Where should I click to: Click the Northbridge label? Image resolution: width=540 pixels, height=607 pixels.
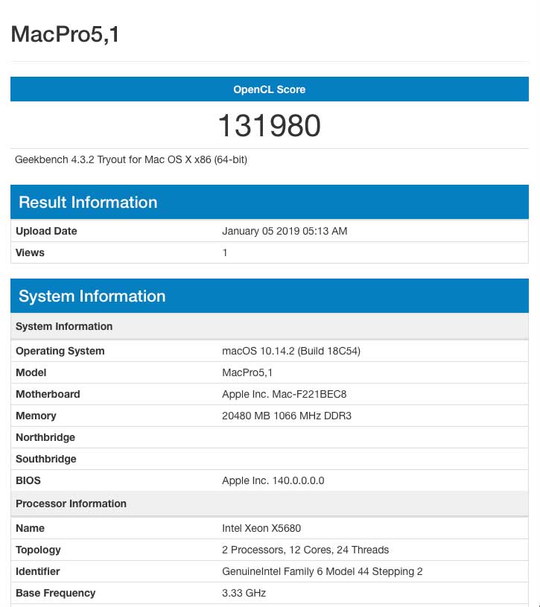45,437
